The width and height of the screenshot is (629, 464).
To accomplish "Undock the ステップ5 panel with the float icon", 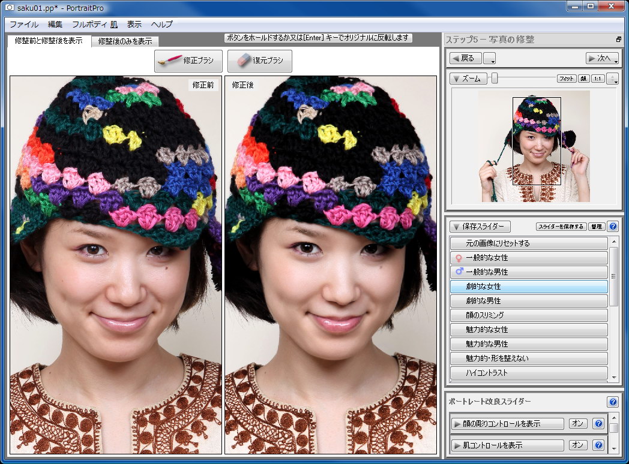I will pyautogui.click(x=618, y=40).
